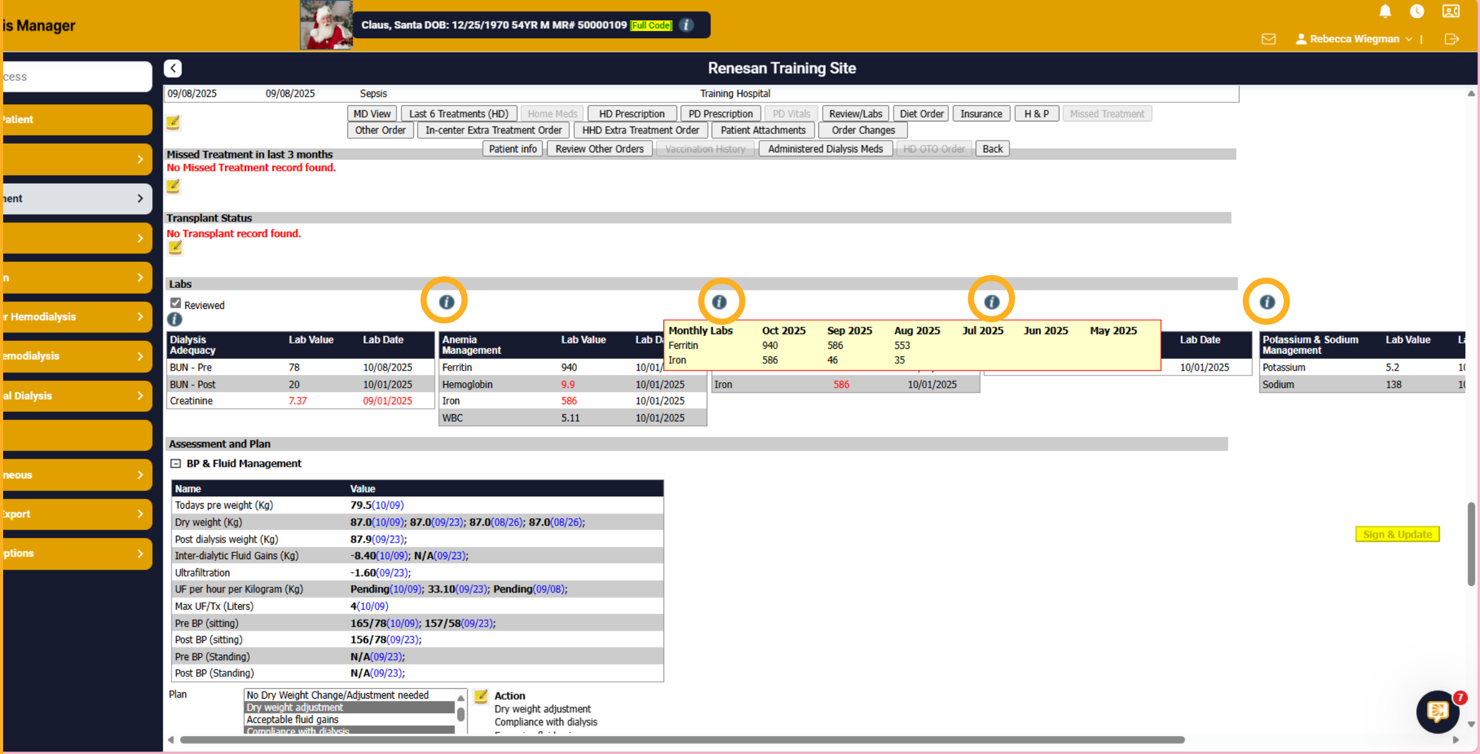The height and width of the screenshot is (754, 1480).
Task: Click the Patient Attachments button
Action: [x=763, y=131]
